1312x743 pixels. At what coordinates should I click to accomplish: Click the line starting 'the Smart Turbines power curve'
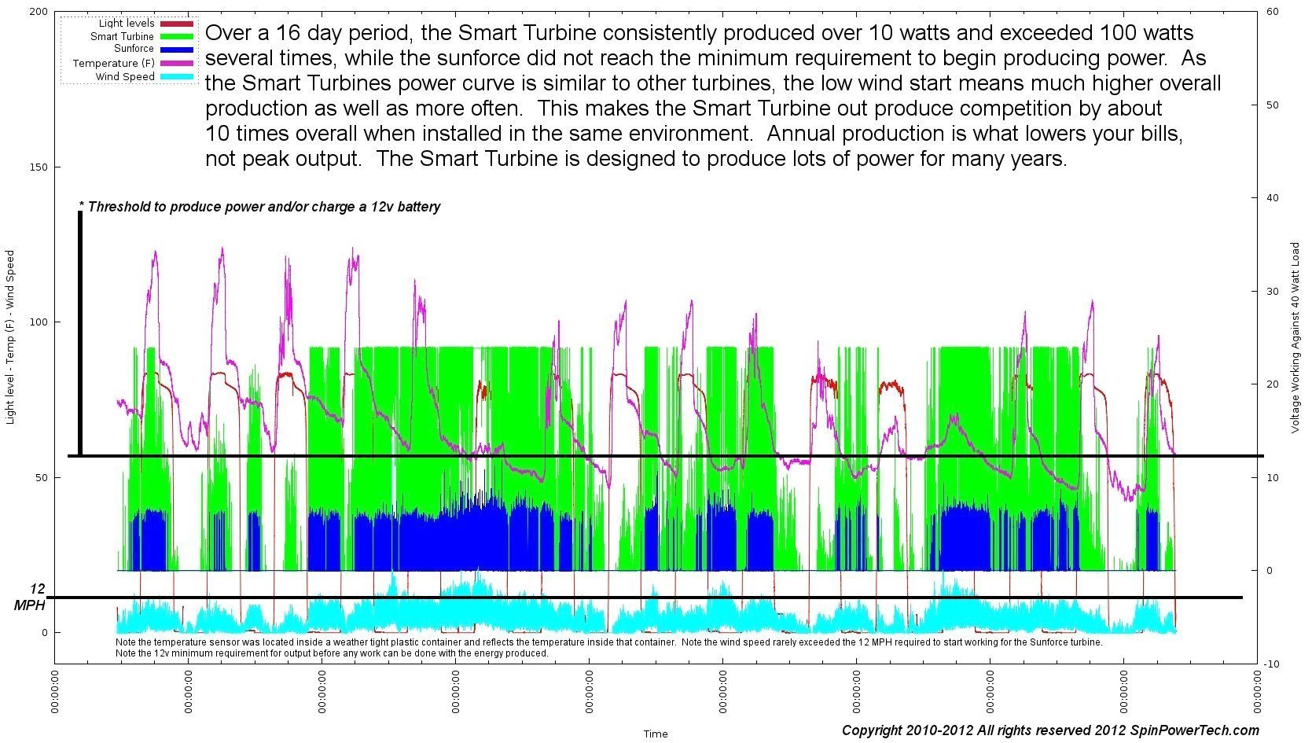[714, 83]
